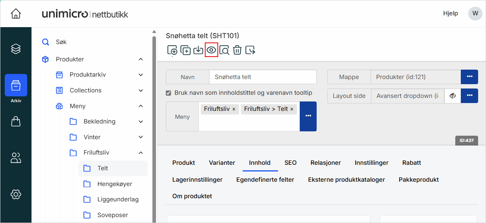Image resolution: width=486 pixels, height=223 pixels.
Task: Collapse the Friluftsliv folder chevron
Action: point(141,153)
